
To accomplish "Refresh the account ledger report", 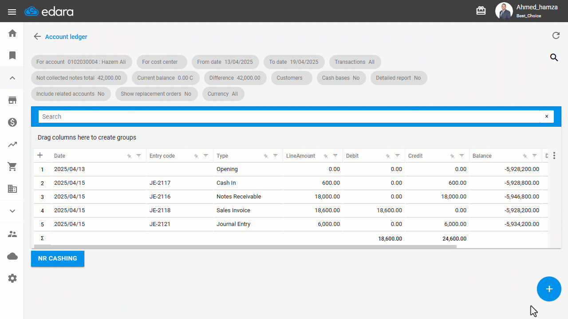I will (556, 36).
